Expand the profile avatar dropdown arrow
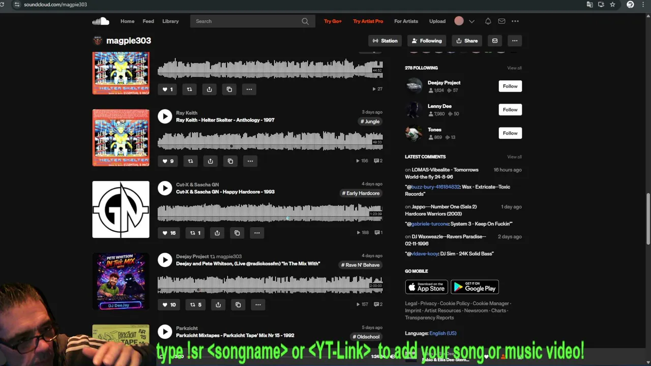 pyautogui.click(x=471, y=21)
